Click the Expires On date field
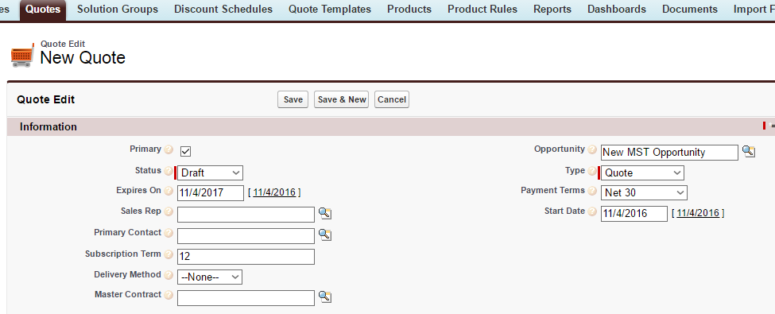Screen dimensions: 775x314 211,193
